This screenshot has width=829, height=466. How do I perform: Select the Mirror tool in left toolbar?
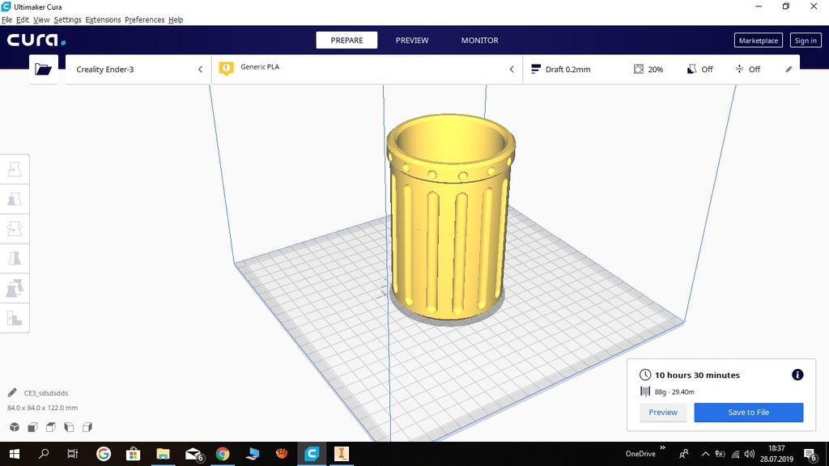pos(15,258)
